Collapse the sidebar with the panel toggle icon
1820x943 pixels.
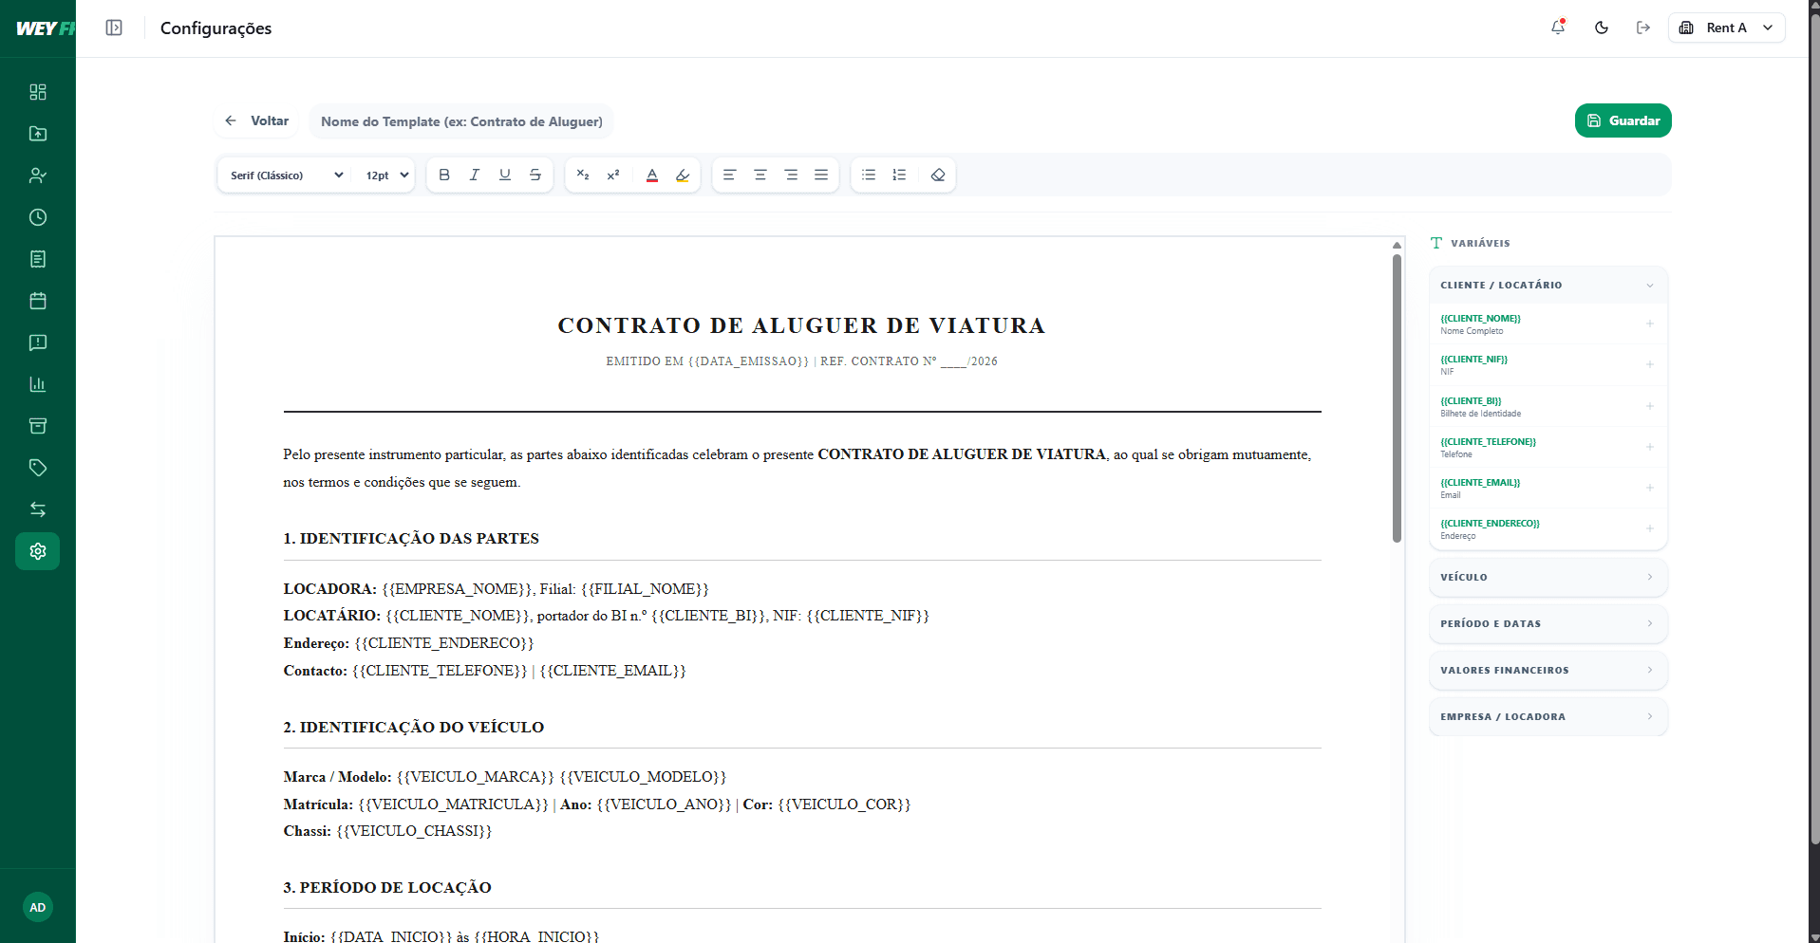pyautogui.click(x=114, y=28)
